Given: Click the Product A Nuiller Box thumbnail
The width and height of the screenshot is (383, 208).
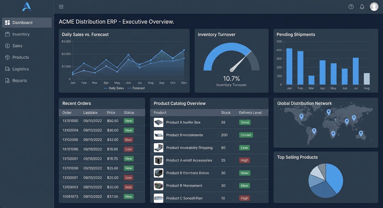Looking at the screenshot, I should click(159, 122).
